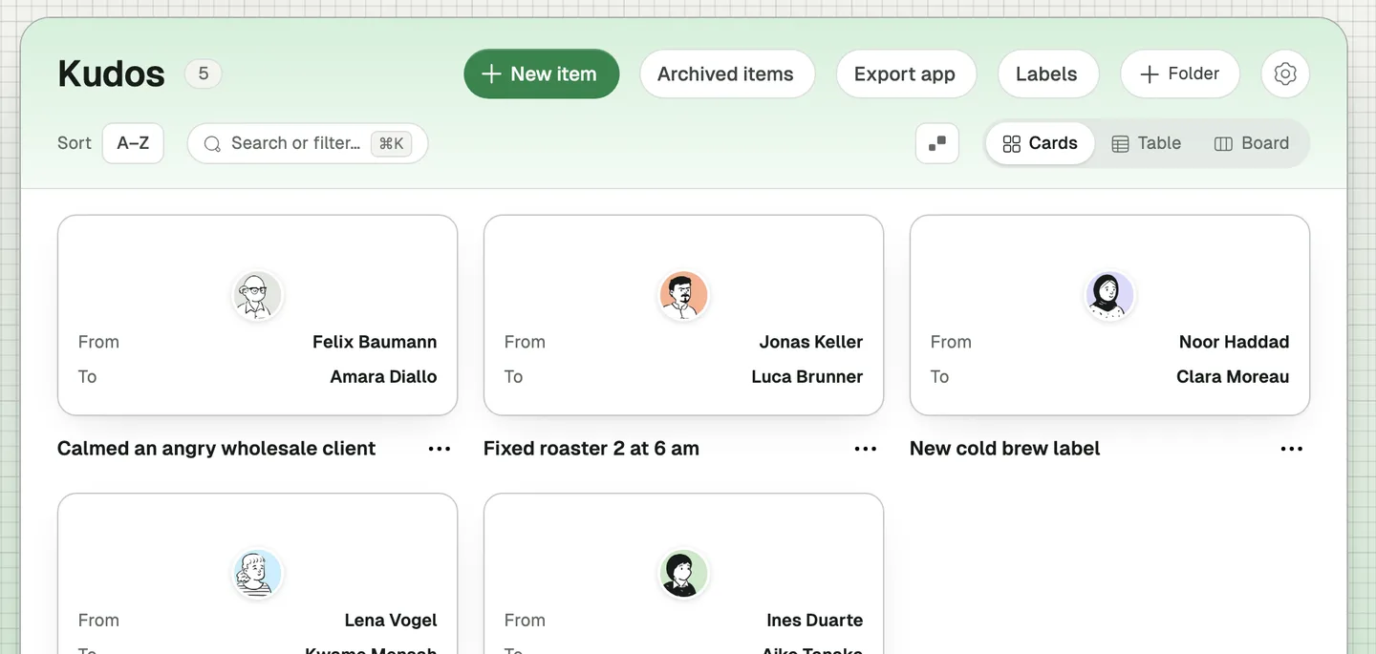Open the settings gear icon
The image size is (1376, 654).
click(1285, 74)
